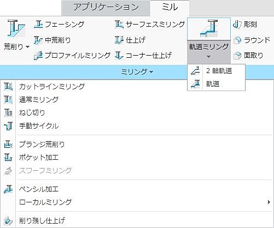This screenshot has height=228, width=274.
Task: Select プロファイルミリング profile milling icon
Action: [x=38, y=56]
